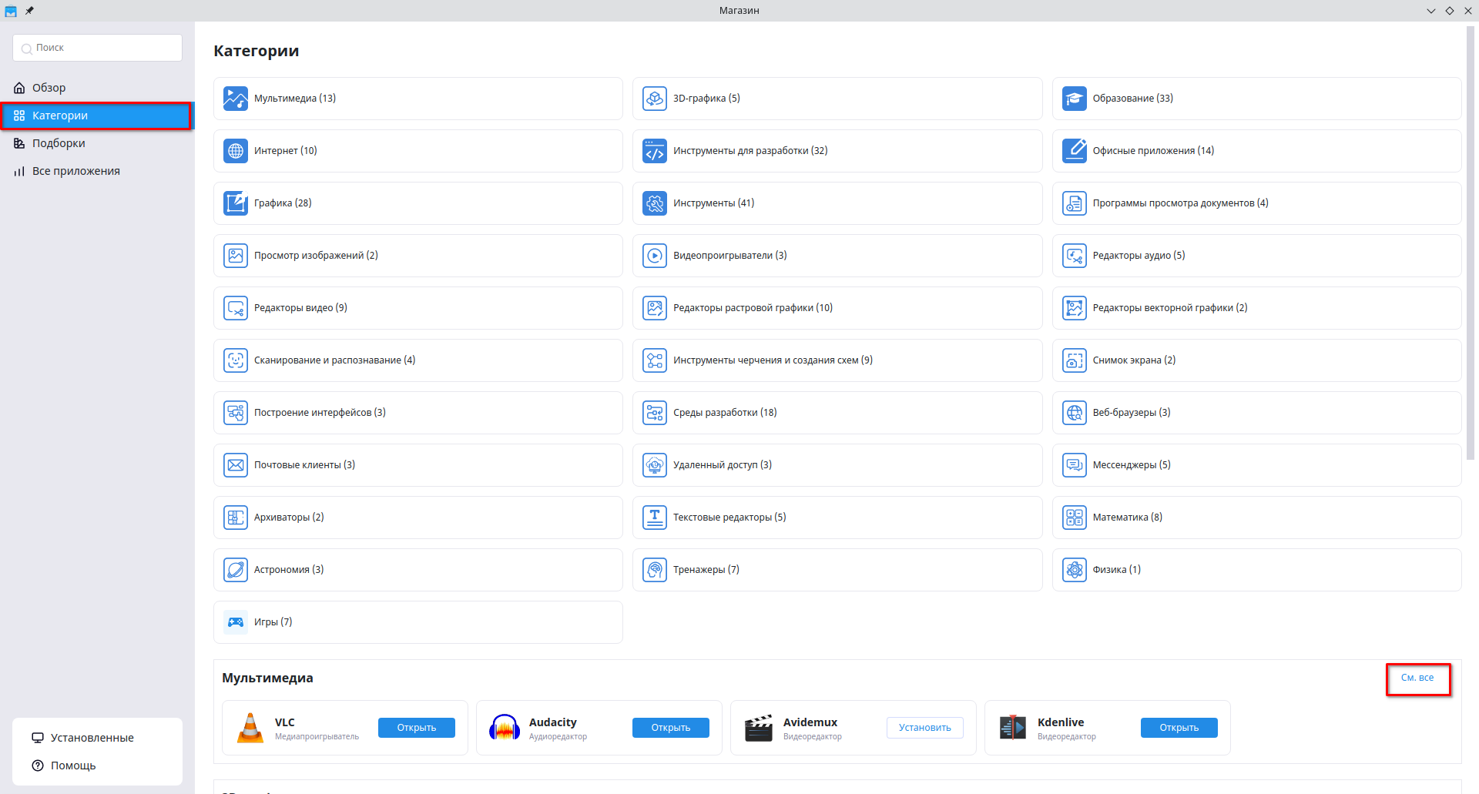Click the Audacity headphones icon

coord(505,728)
